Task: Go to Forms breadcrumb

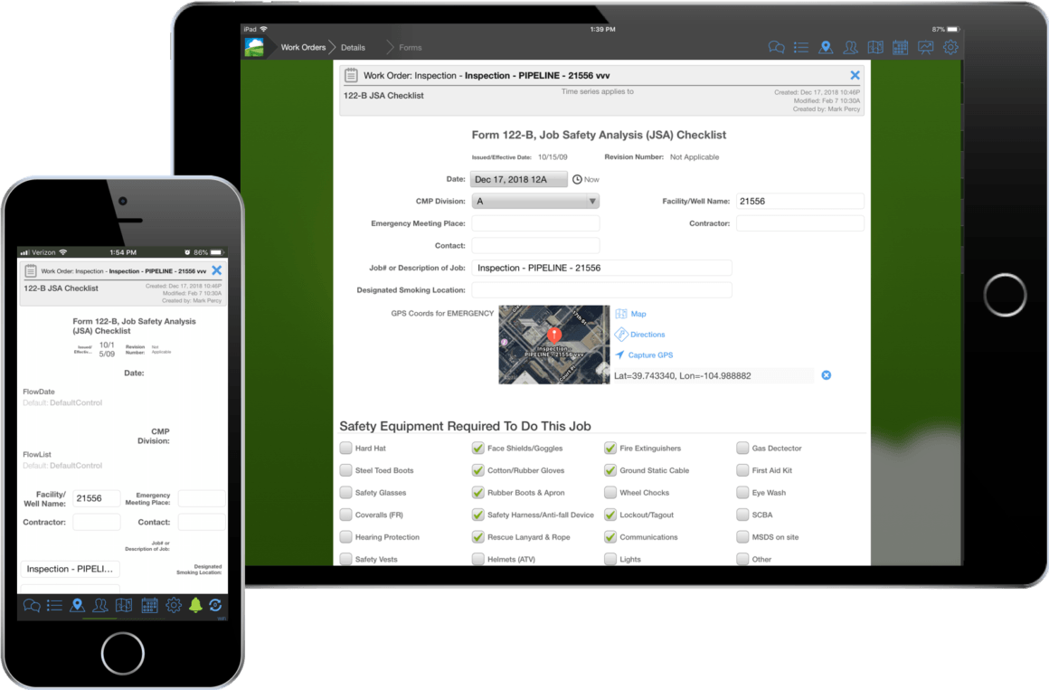Action: [410, 48]
